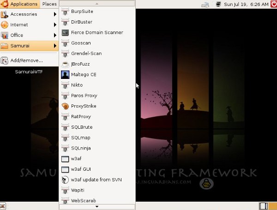Image resolution: width=277 pixels, height=210 pixels.
Task: Click the Paros Proxy icon
Action: (65, 96)
